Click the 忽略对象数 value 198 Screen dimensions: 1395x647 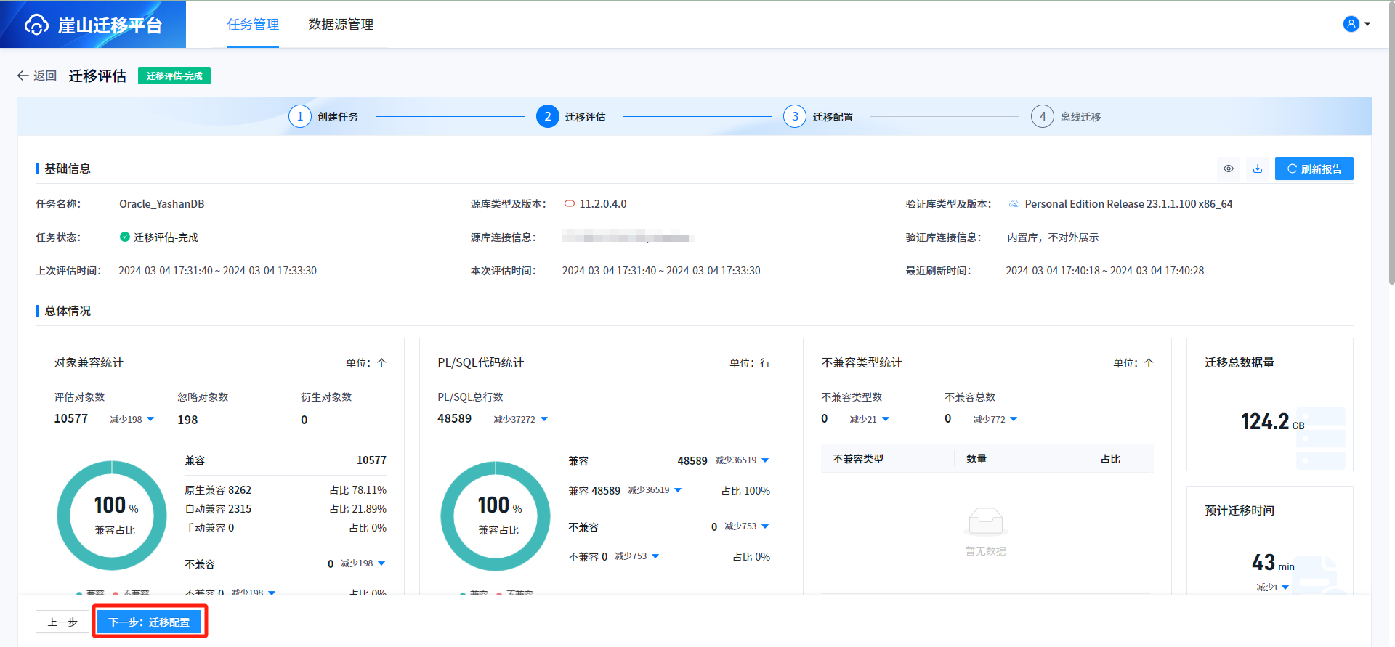coord(187,420)
